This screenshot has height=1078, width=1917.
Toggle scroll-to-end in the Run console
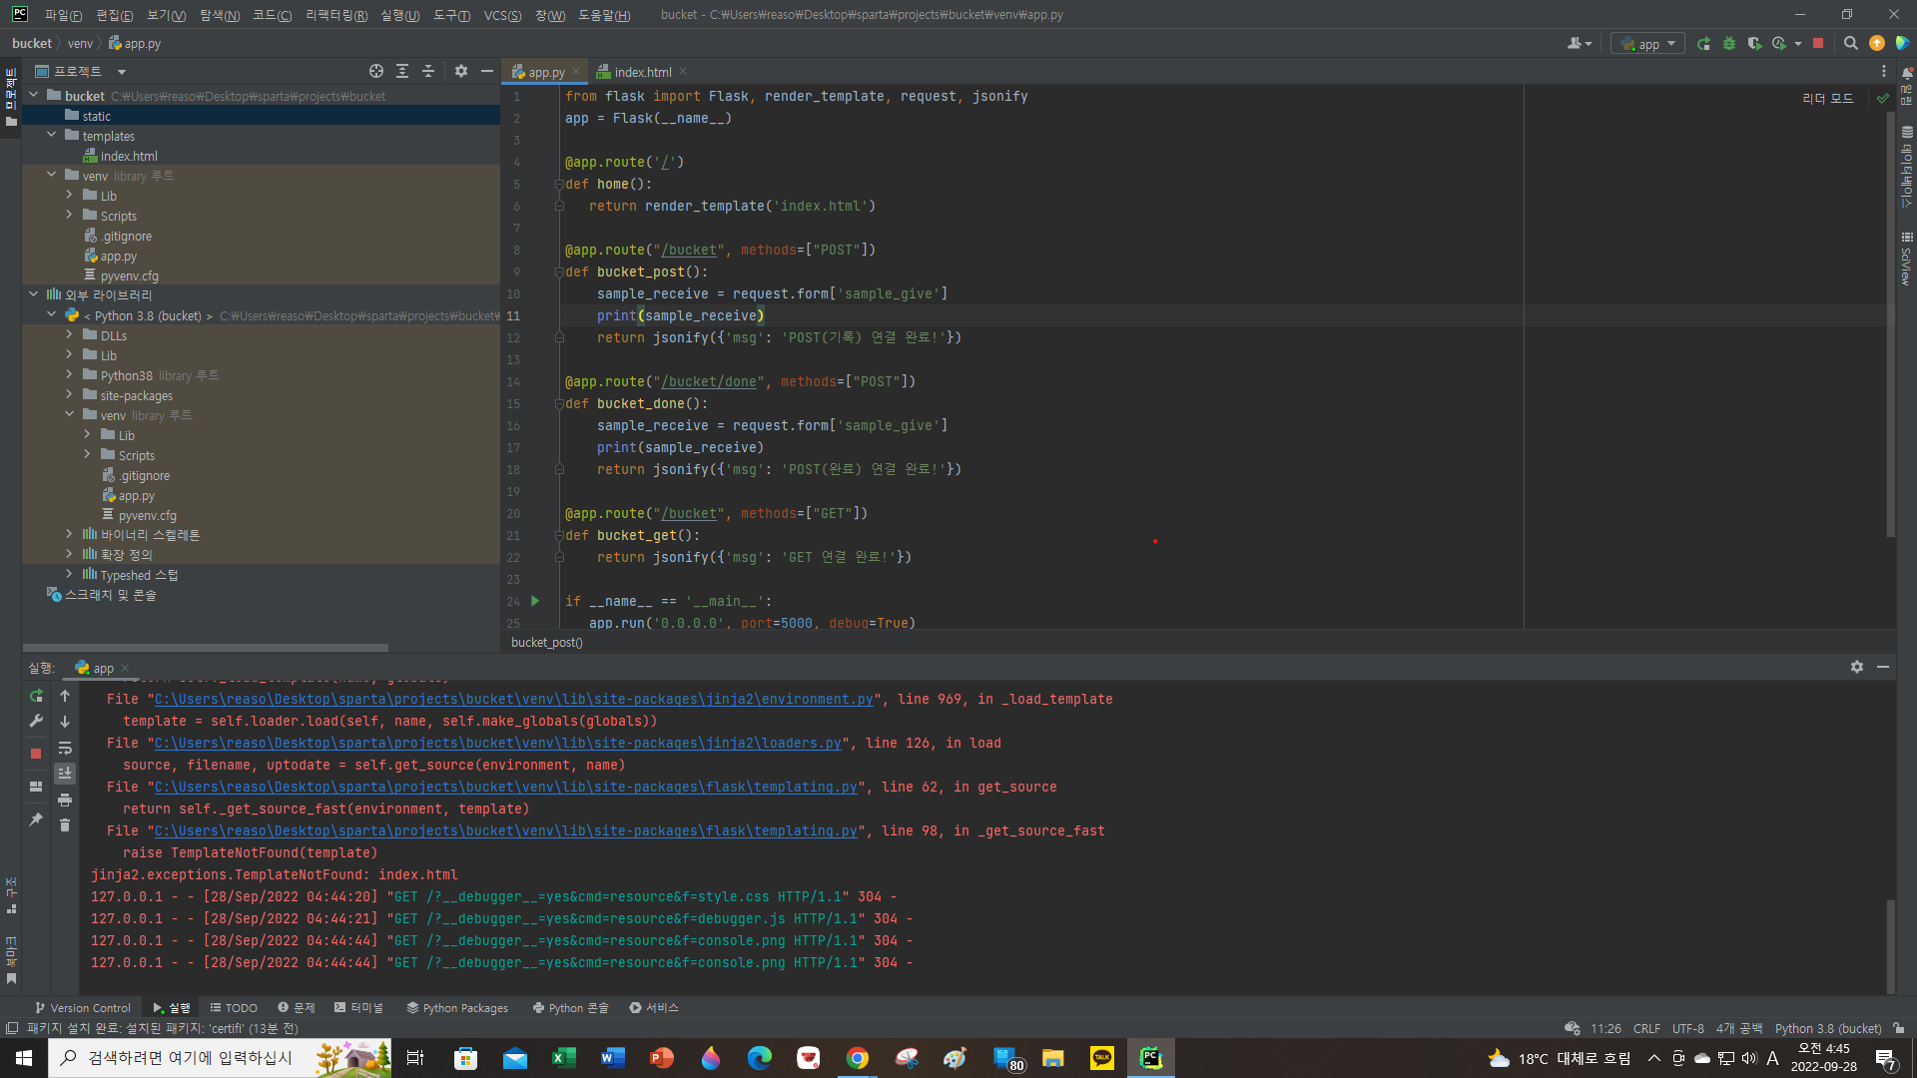click(65, 774)
